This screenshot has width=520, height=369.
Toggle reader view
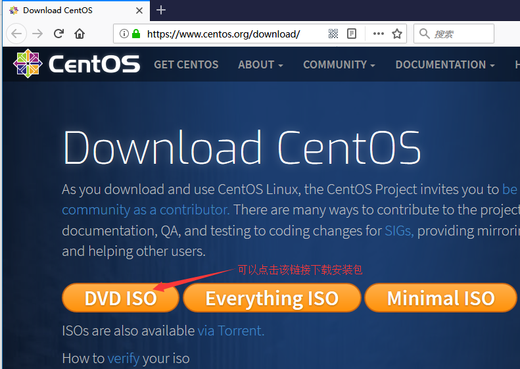(352, 34)
